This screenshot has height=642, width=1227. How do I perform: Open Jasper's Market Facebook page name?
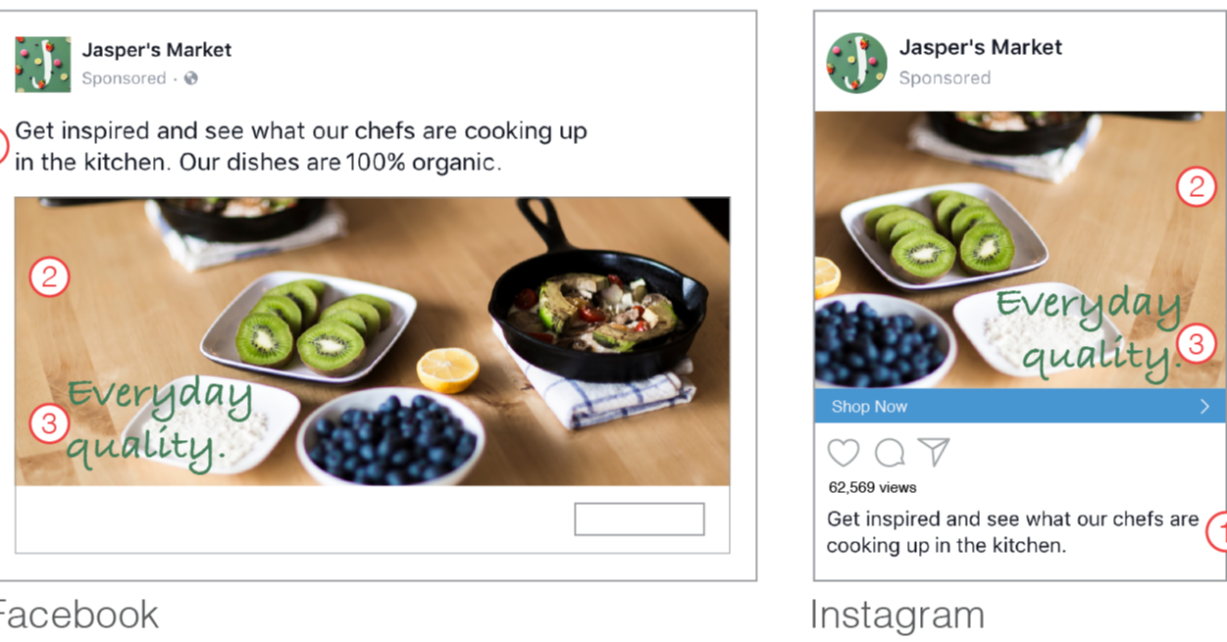pyautogui.click(x=157, y=50)
